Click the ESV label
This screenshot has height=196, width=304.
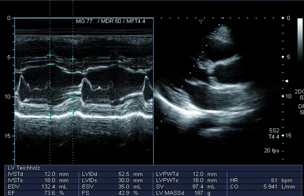88,187
